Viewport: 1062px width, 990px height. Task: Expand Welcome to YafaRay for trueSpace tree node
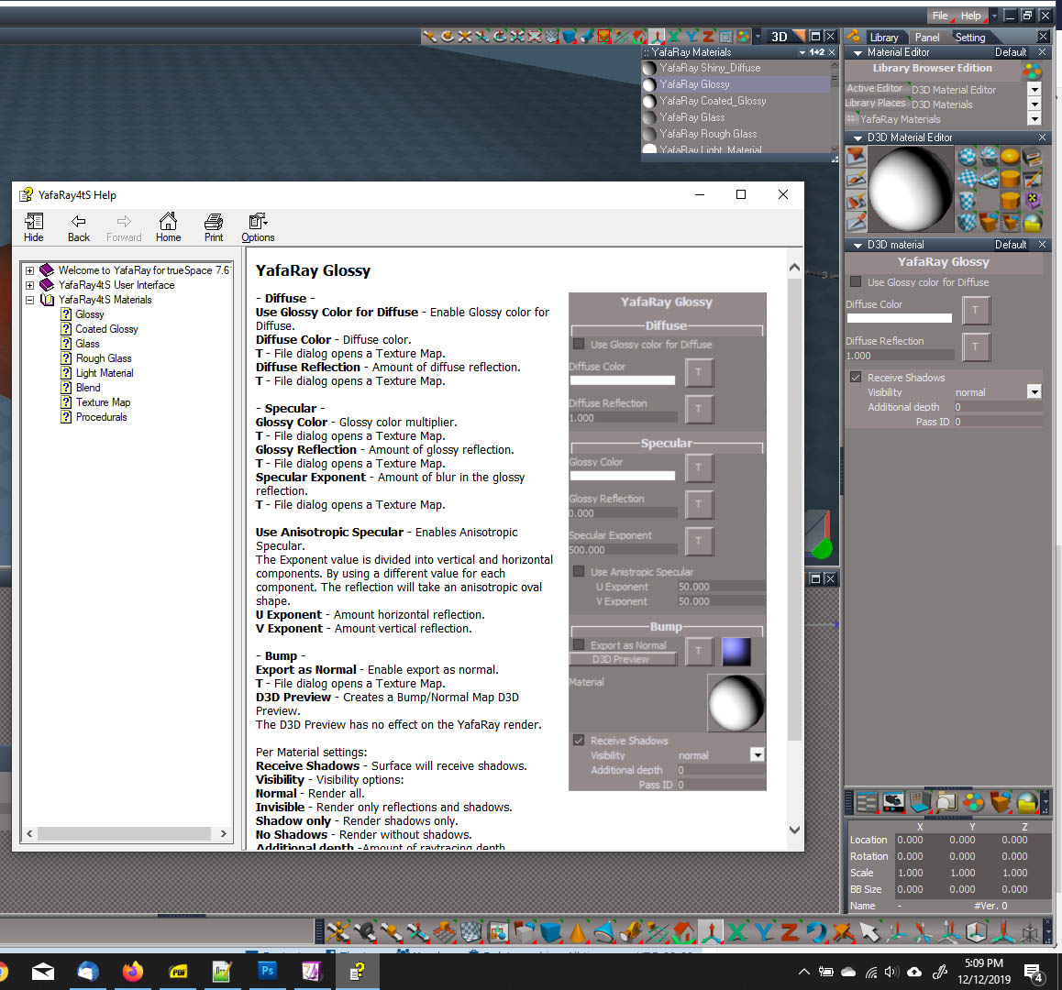(x=29, y=270)
